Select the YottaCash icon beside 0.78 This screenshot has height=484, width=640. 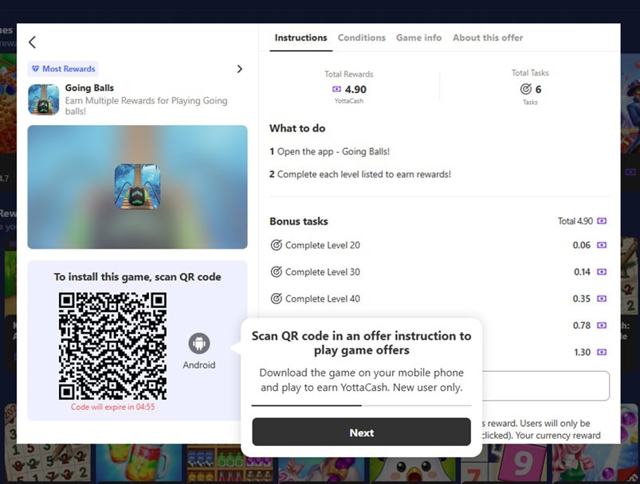click(x=602, y=326)
